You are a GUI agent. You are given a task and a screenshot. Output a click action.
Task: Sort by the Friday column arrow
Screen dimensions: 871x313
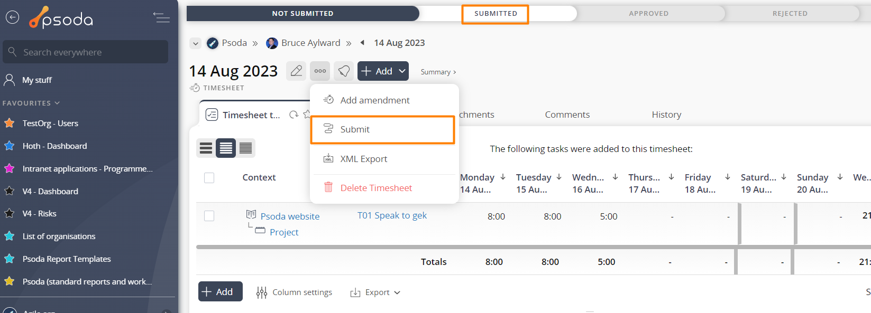pyautogui.click(x=728, y=177)
